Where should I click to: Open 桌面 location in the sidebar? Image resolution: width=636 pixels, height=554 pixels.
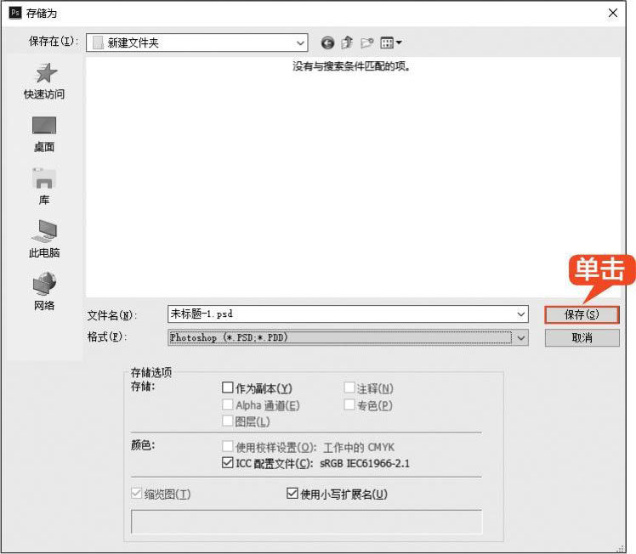44,134
